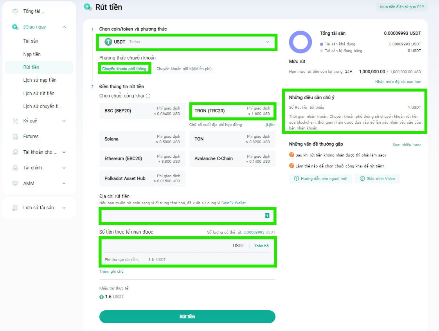Expand the Lịch sử tài sản chevron
Screen dimensions: 439x331
pyautogui.click(x=64, y=208)
